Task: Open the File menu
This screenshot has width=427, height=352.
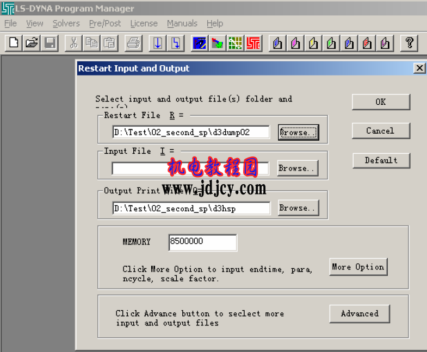Action: [11, 24]
